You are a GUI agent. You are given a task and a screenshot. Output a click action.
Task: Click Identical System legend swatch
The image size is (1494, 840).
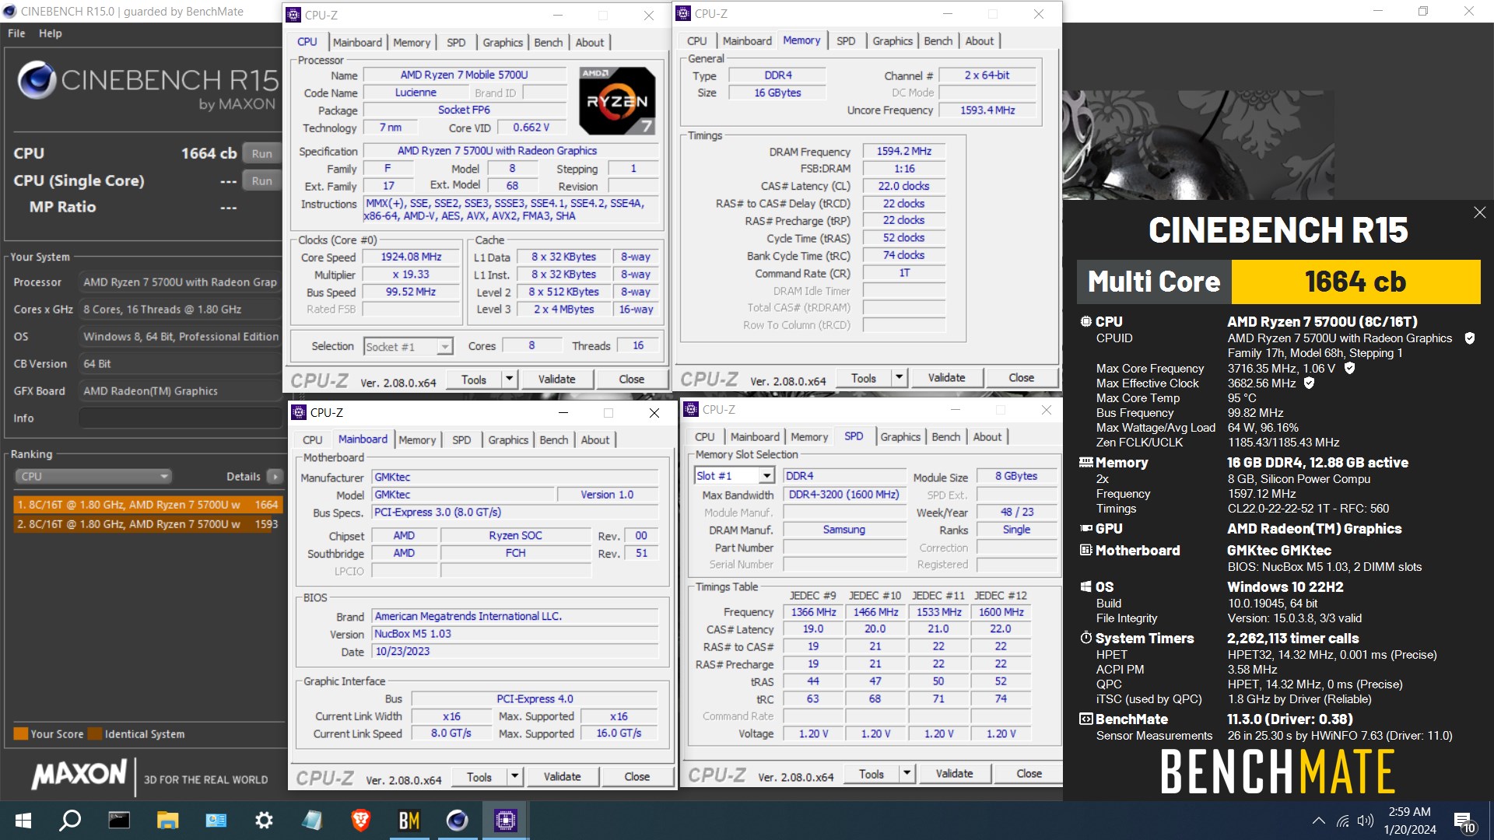pyautogui.click(x=95, y=733)
